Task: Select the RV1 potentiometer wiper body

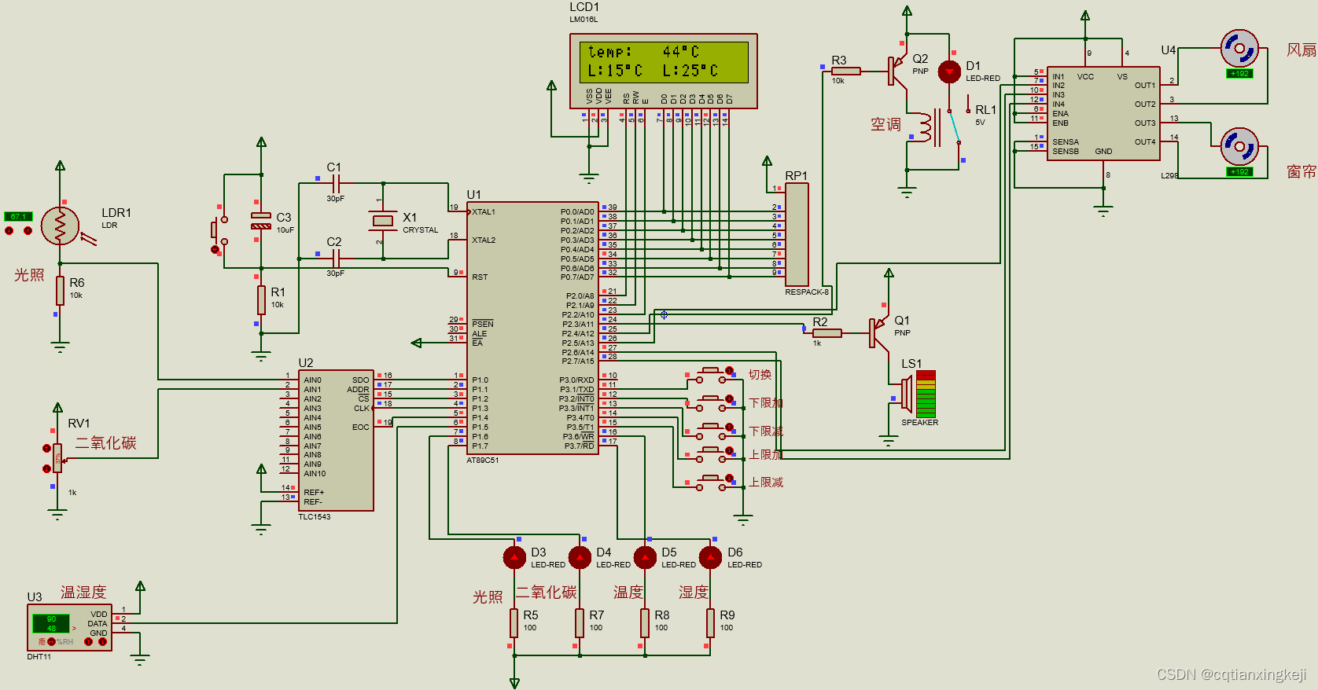Action: point(57,458)
